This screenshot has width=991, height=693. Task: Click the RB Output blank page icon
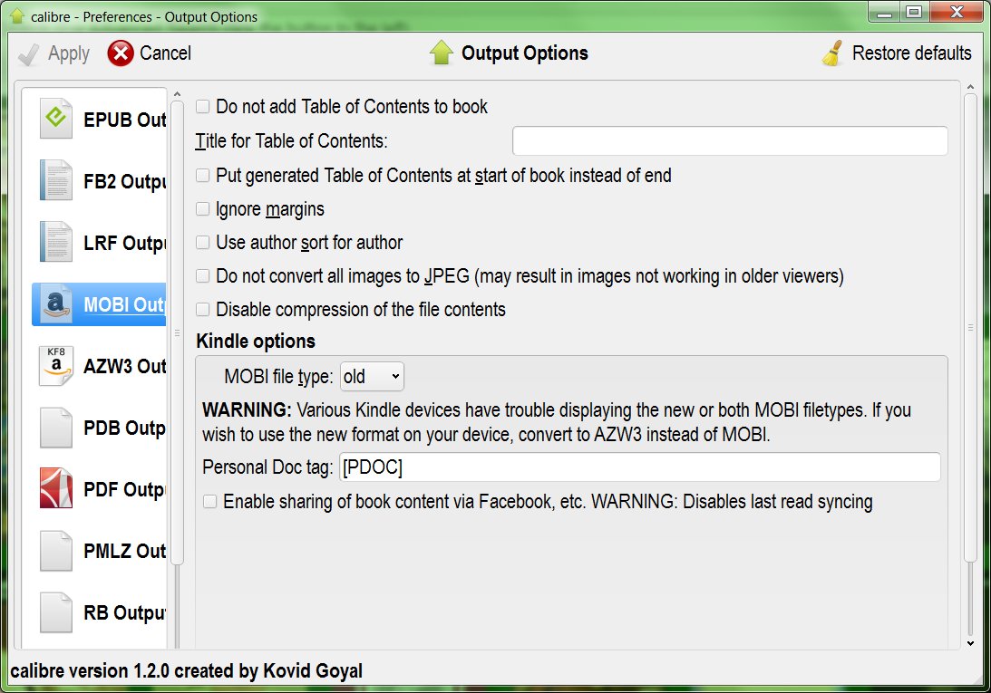55,612
